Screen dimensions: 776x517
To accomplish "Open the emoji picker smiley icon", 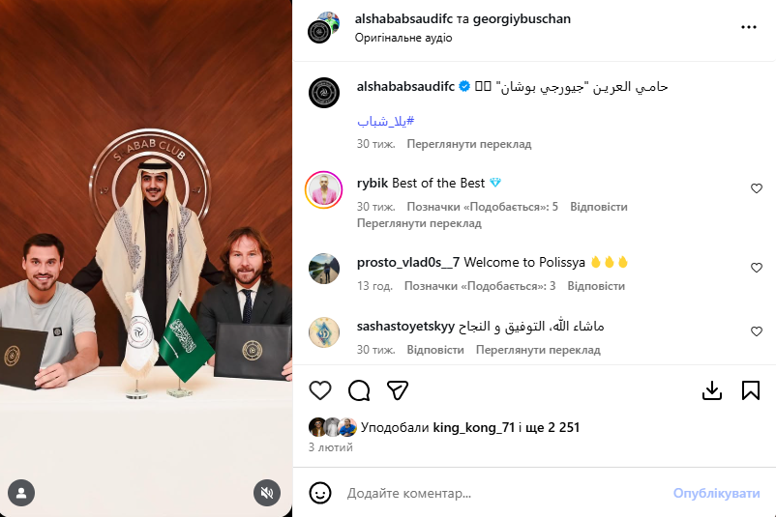I will (x=320, y=493).
